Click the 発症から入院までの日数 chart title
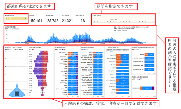181x109 pixels. (13, 48)
